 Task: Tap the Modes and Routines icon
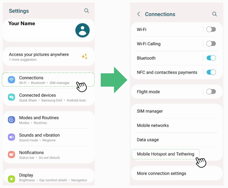pyautogui.click(x=12, y=120)
